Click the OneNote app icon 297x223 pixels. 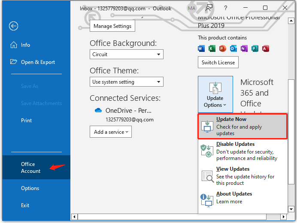tap(244, 48)
